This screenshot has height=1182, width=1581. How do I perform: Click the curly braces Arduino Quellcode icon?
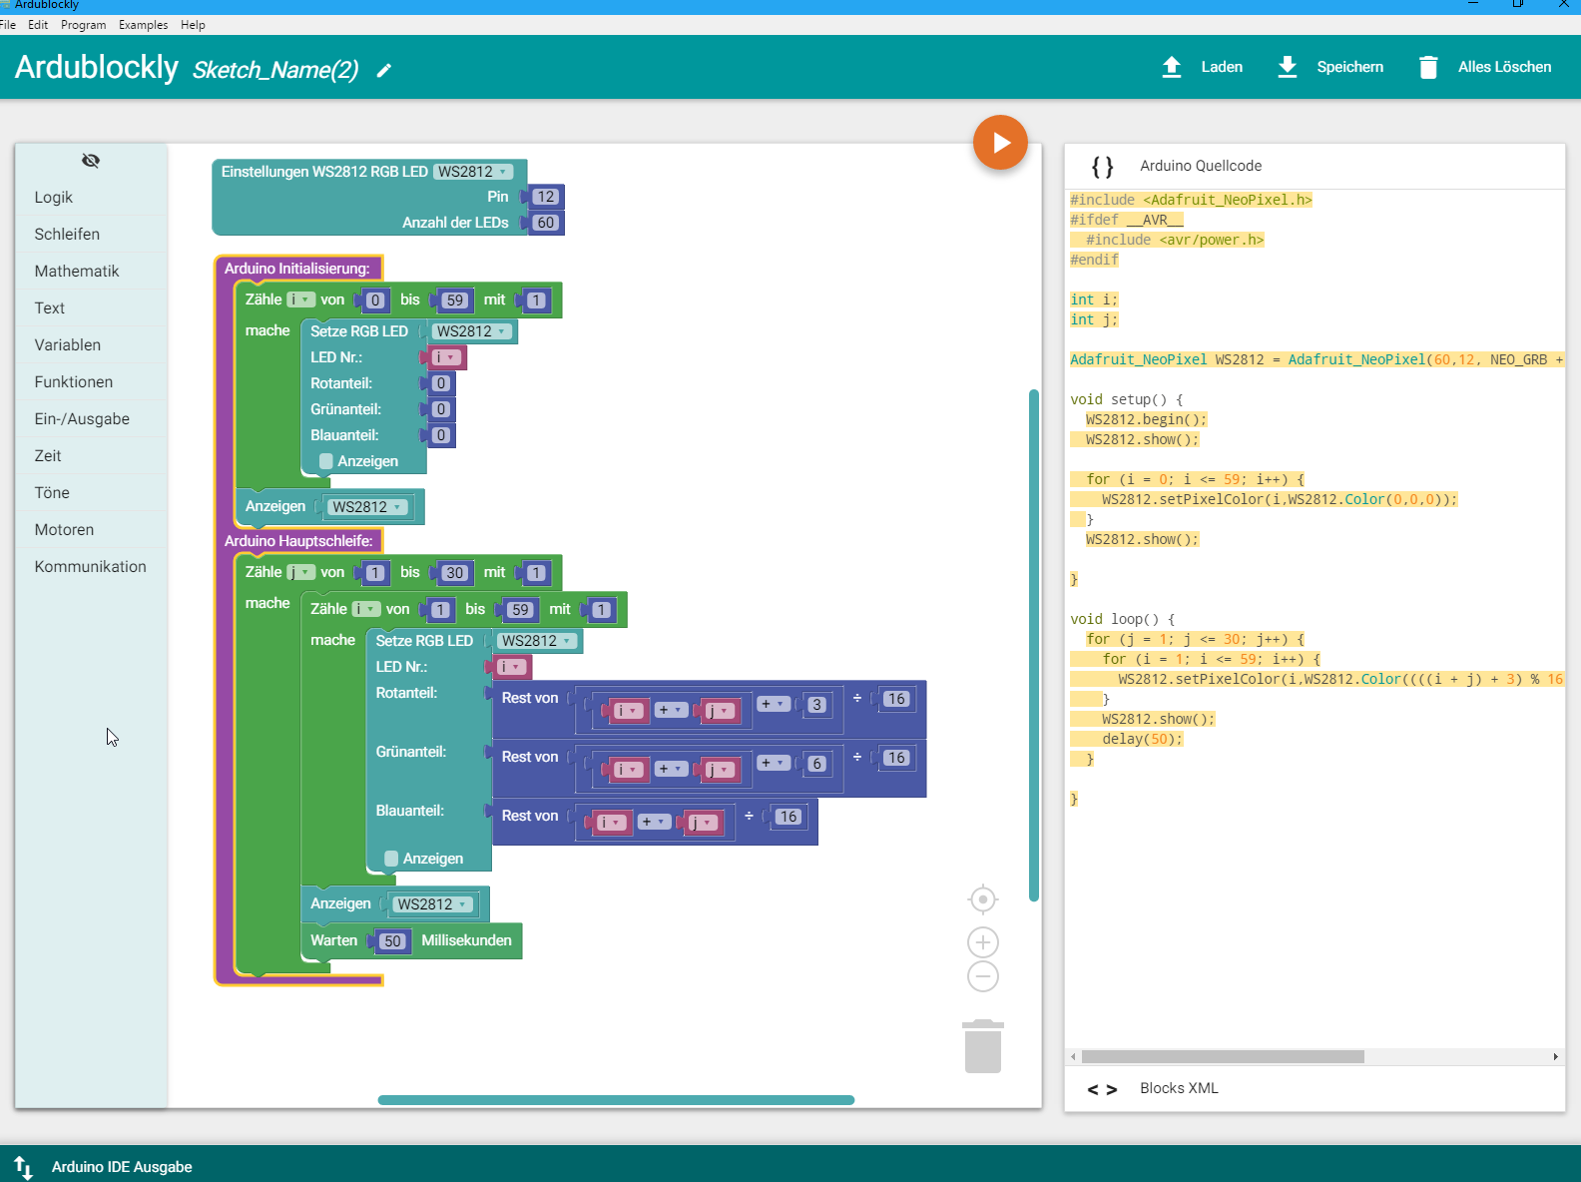click(x=1102, y=166)
